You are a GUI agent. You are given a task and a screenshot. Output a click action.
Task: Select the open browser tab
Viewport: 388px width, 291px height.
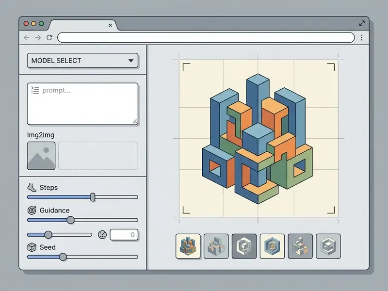click(x=83, y=25)
